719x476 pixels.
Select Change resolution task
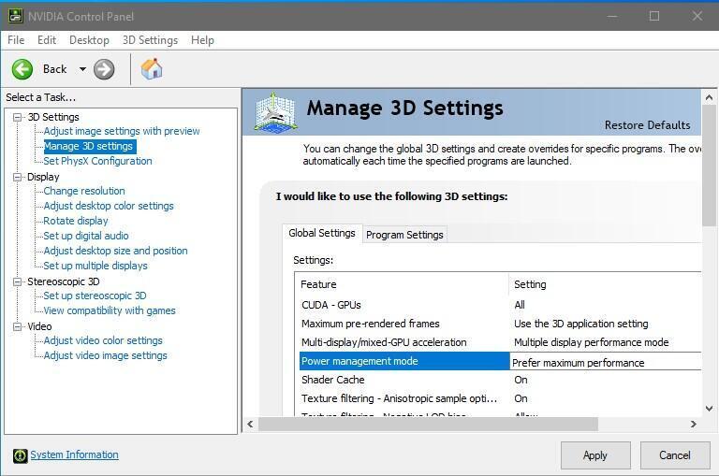click(84, 191)
